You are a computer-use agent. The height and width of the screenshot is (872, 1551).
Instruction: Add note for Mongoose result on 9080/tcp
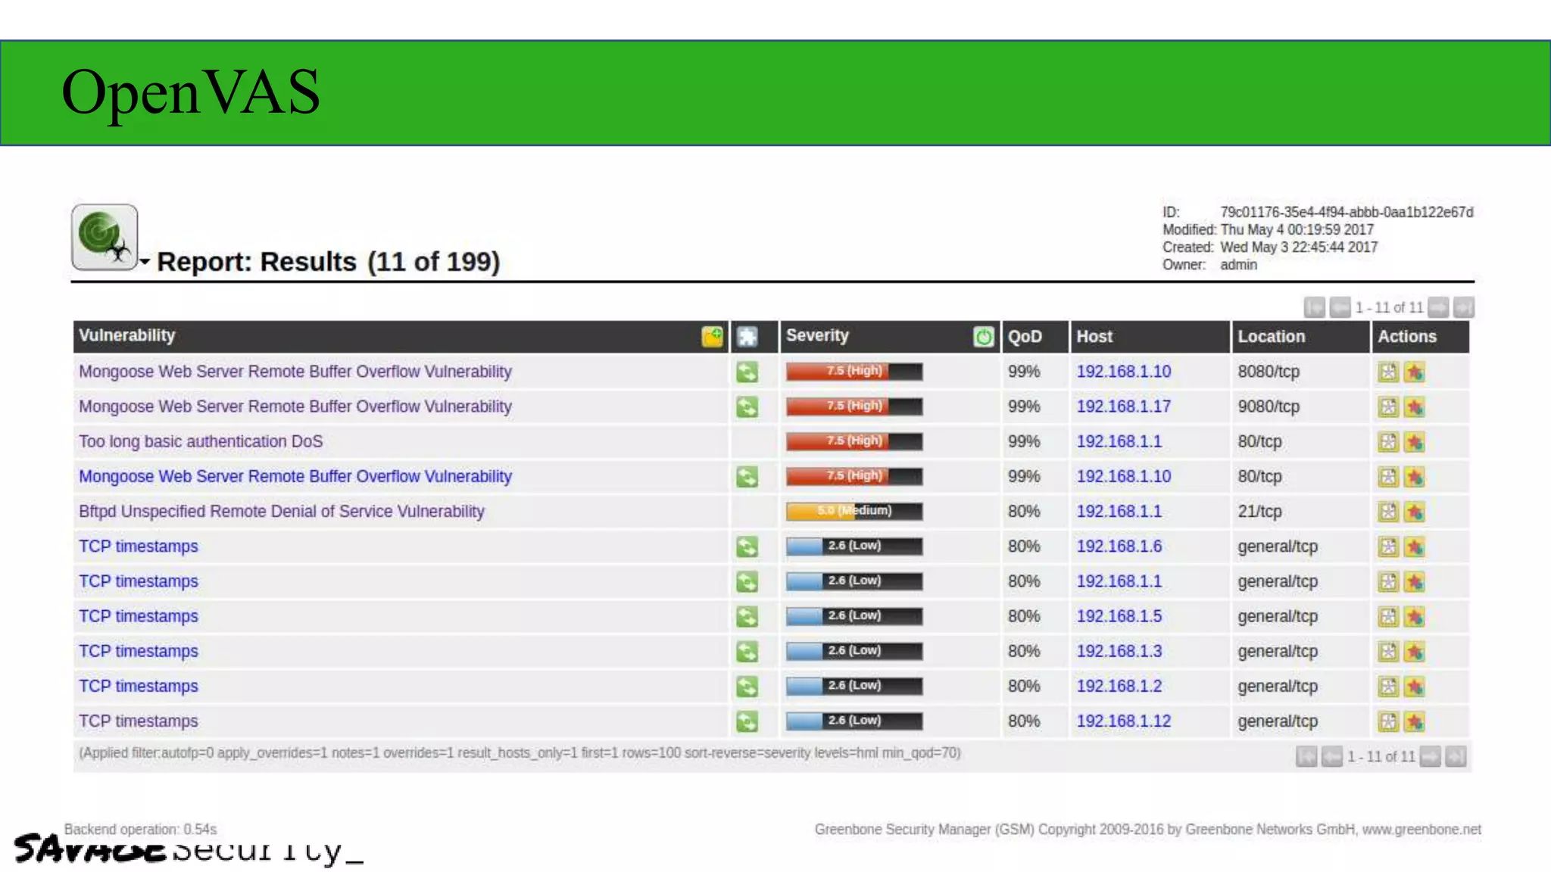(1387, 407)
